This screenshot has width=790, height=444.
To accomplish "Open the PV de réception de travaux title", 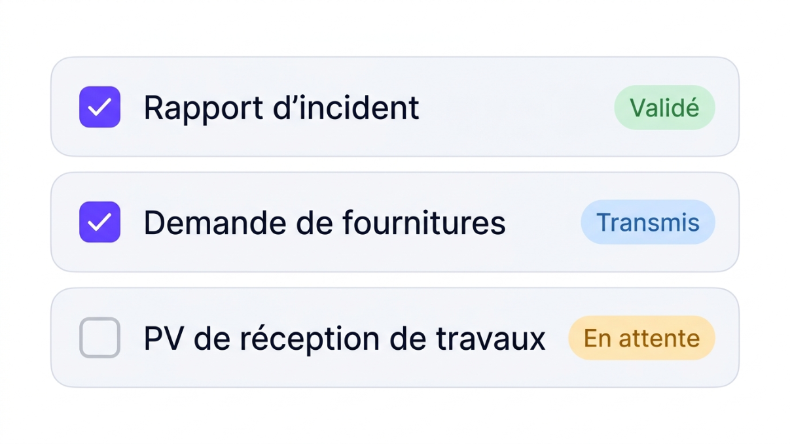I will tap(345, 338).
